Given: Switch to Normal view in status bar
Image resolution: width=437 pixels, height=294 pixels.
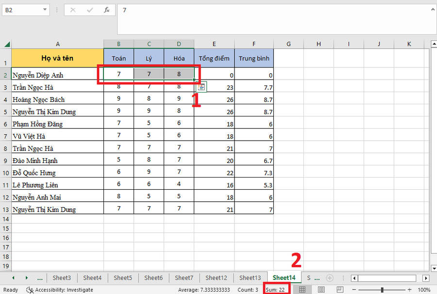Looking at the screenshot, I should coord(302,290).
